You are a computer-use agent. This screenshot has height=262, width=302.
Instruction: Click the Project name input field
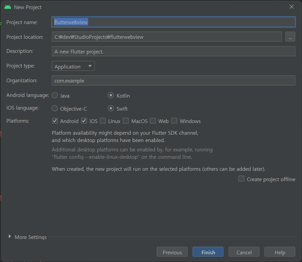[x=173, y=22]
